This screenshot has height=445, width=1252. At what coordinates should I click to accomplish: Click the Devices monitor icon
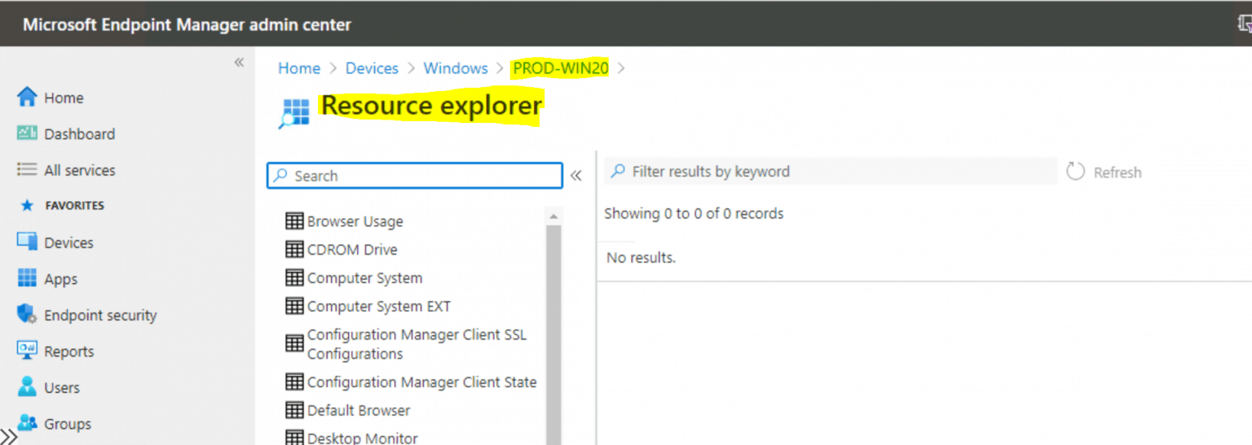point(27,242)
